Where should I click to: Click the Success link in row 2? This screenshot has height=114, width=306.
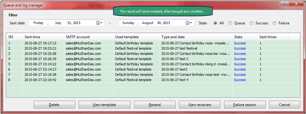pyautogui.click(x=240, y=48)
